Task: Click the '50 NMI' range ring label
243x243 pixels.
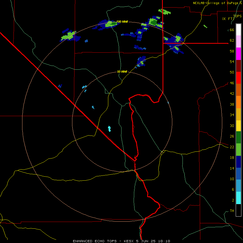Action: (x=122, y=72)
